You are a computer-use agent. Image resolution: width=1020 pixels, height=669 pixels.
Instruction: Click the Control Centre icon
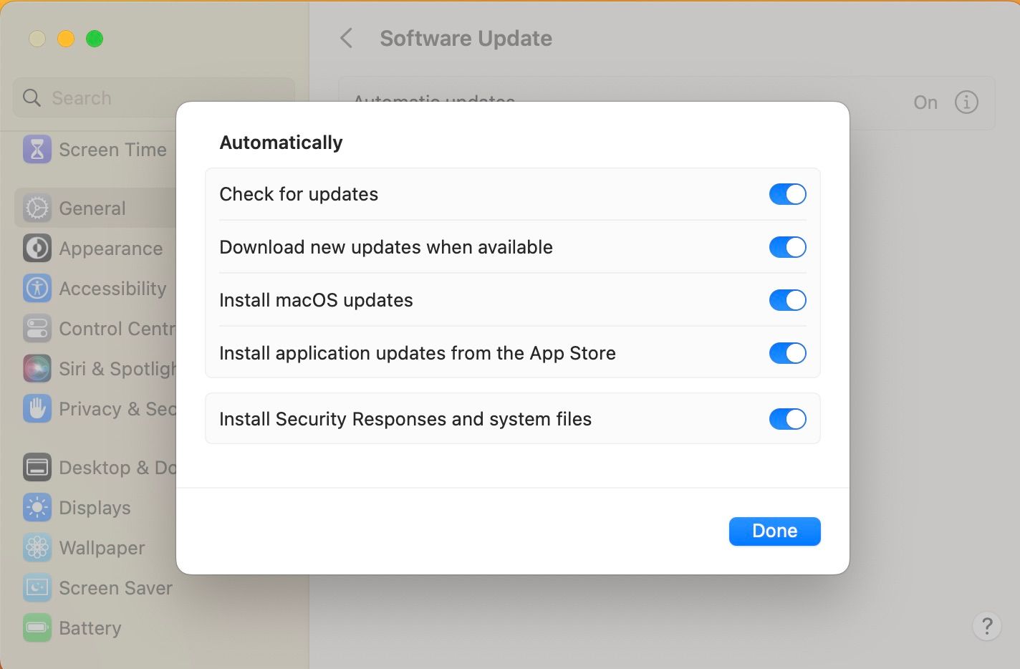pyautogui.click(x=37, y=329)
